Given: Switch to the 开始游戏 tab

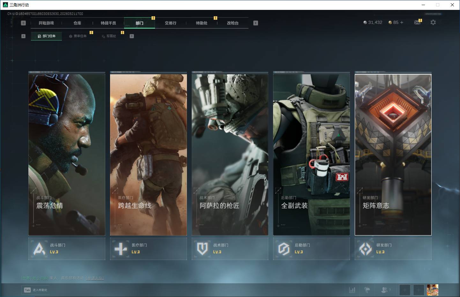Looking at the screenshot, I should (46, 23).
